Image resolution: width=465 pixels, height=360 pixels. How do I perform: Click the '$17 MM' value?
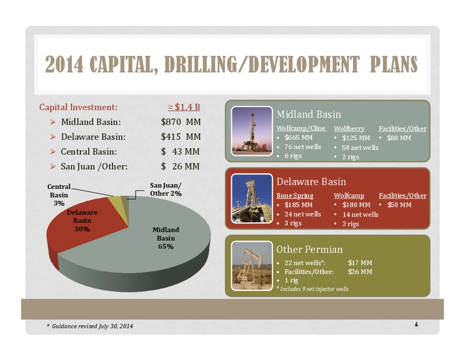(x=360, y=263)
